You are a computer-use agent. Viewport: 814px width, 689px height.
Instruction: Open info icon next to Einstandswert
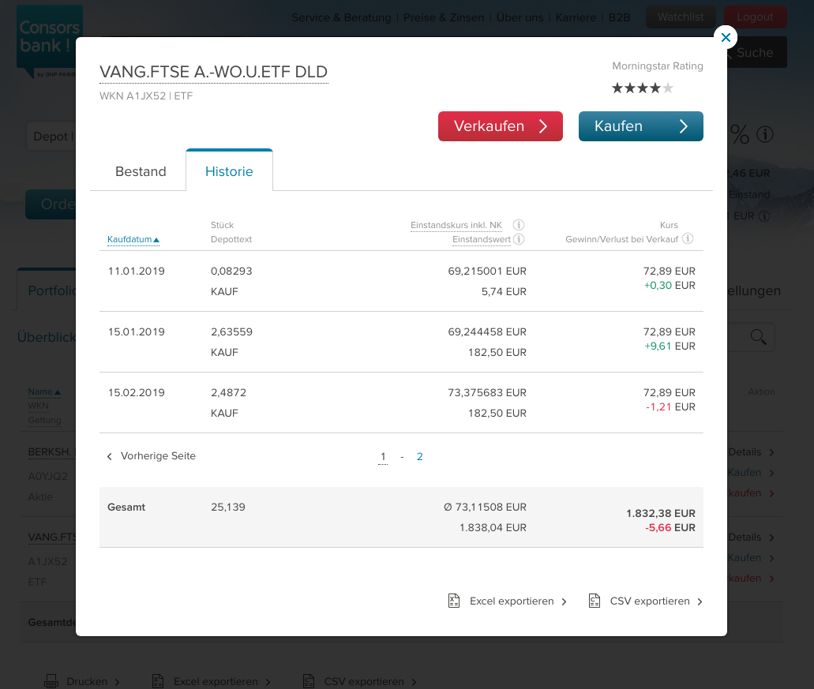click(x=519, y=239)
